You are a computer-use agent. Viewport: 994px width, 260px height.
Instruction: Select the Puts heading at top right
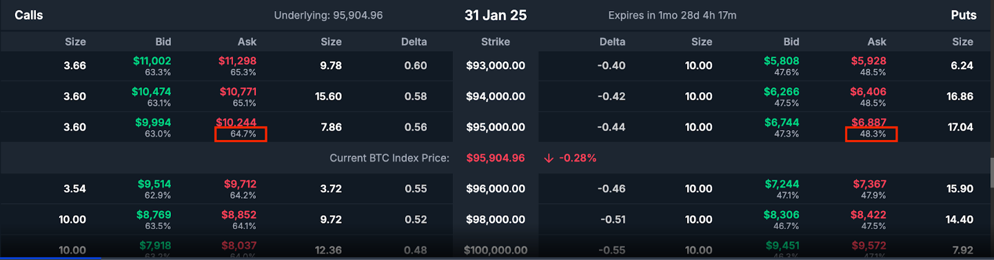pos(963,15)
